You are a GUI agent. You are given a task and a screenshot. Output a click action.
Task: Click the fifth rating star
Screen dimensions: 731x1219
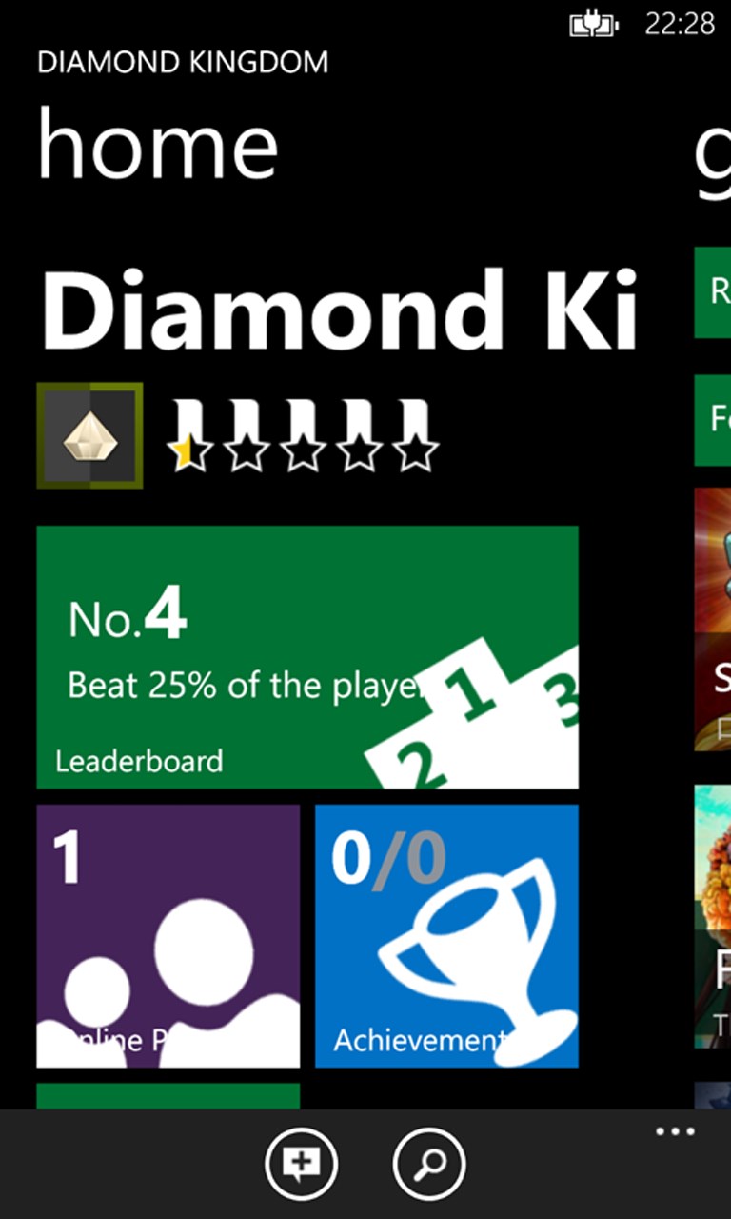[416, 450]
